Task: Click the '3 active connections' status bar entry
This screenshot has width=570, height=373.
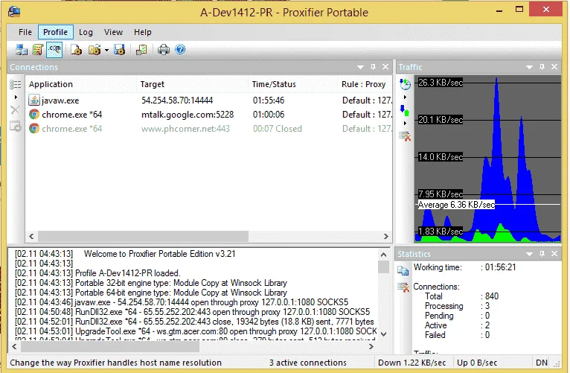Action: click(308, 363)
